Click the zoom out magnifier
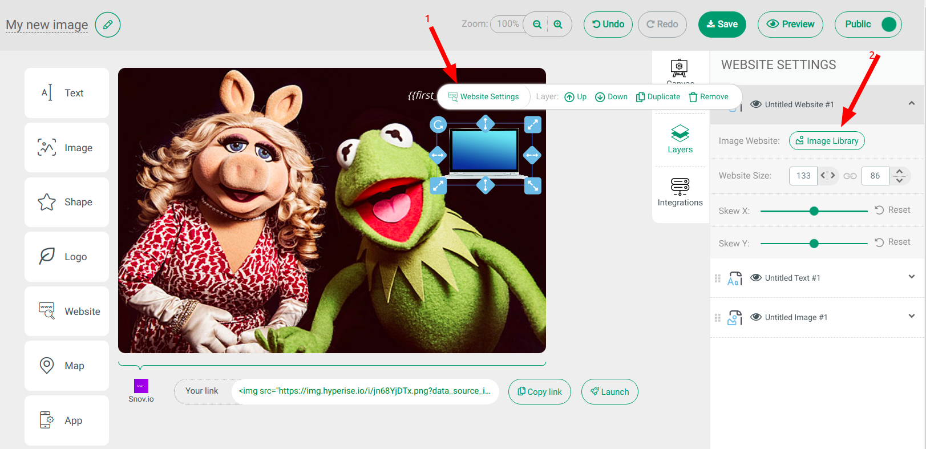This screenshot has height=449, width=926. (x=537, y=24)
